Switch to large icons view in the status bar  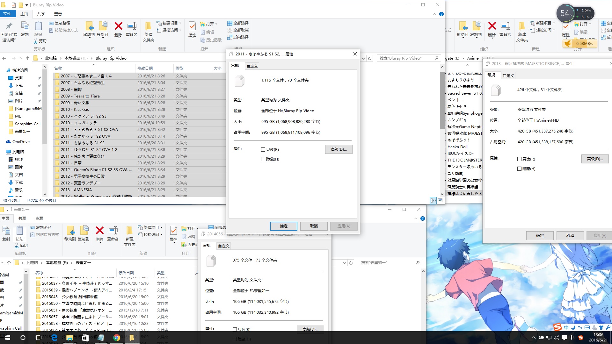440,200
